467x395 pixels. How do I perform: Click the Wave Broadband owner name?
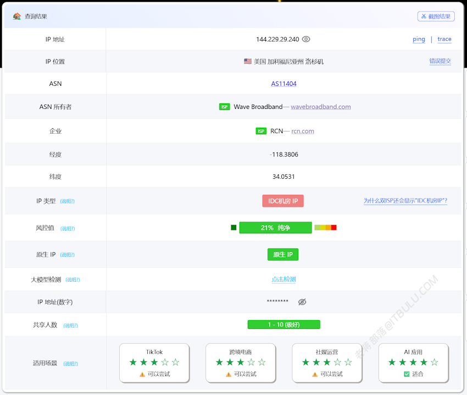pos(258,107)
